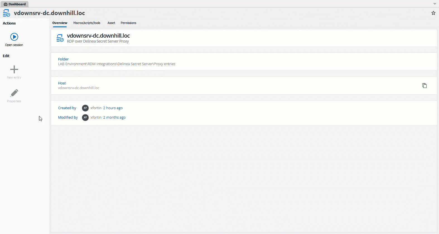The width and height of the screenshot is (439, 234).
Task: Select the Overview tab
Action: 60,23
